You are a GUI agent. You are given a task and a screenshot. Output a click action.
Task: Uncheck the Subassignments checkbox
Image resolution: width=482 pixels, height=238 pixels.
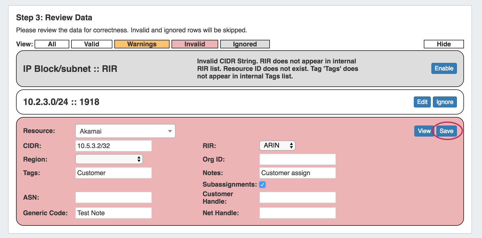(x=262, y=185)
